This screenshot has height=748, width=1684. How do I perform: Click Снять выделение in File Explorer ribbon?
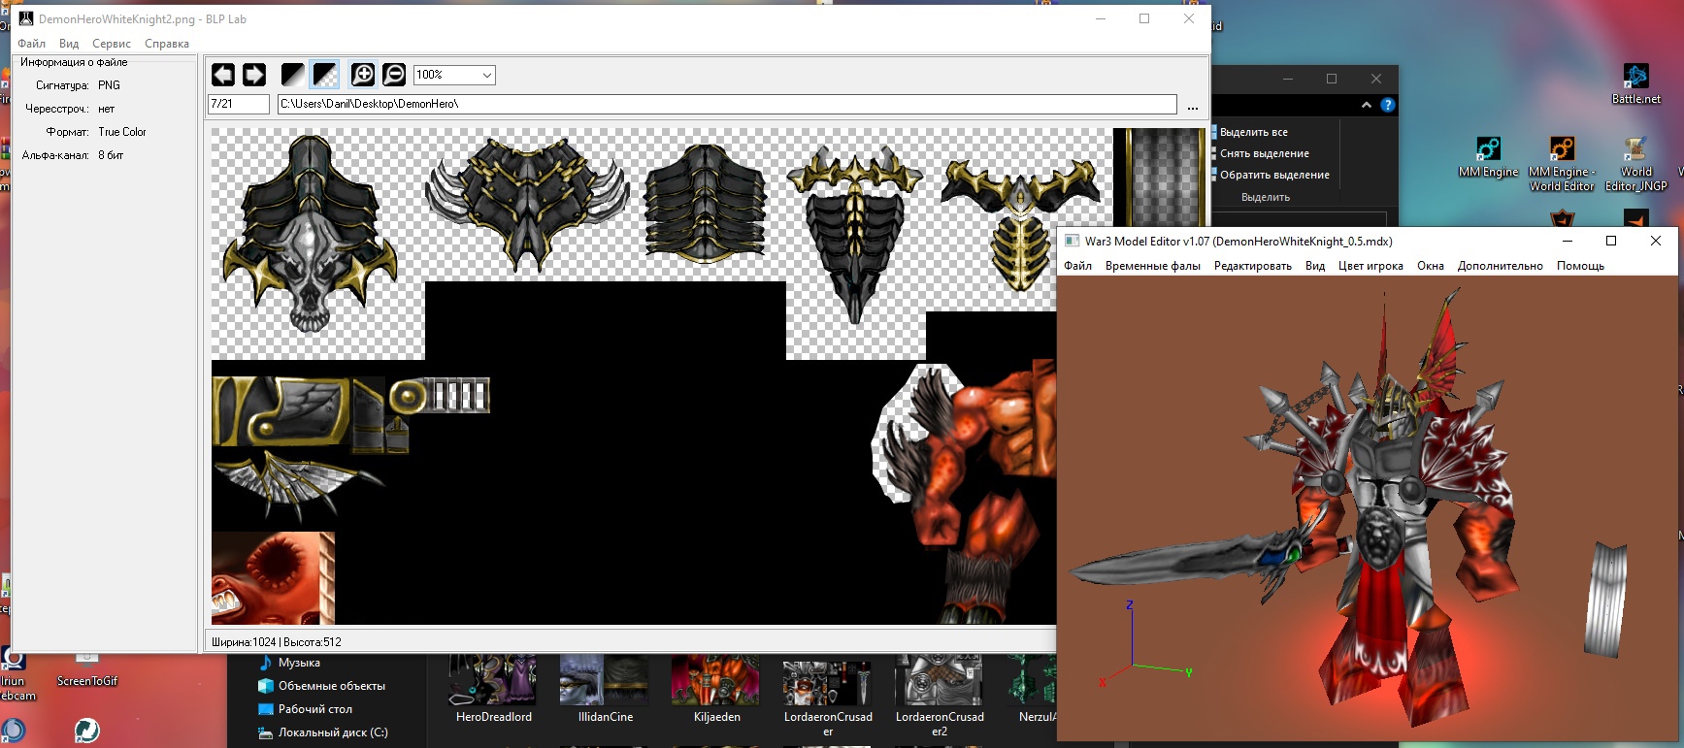pos(1264,153)
